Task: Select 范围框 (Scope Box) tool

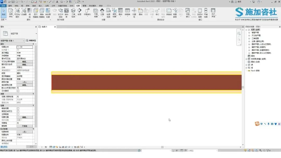Action: point(134,13)
